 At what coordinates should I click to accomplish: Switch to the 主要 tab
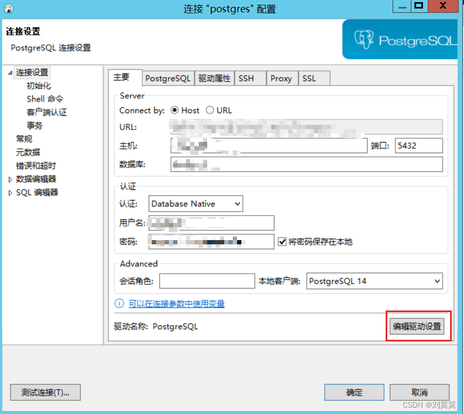point(125,78)
